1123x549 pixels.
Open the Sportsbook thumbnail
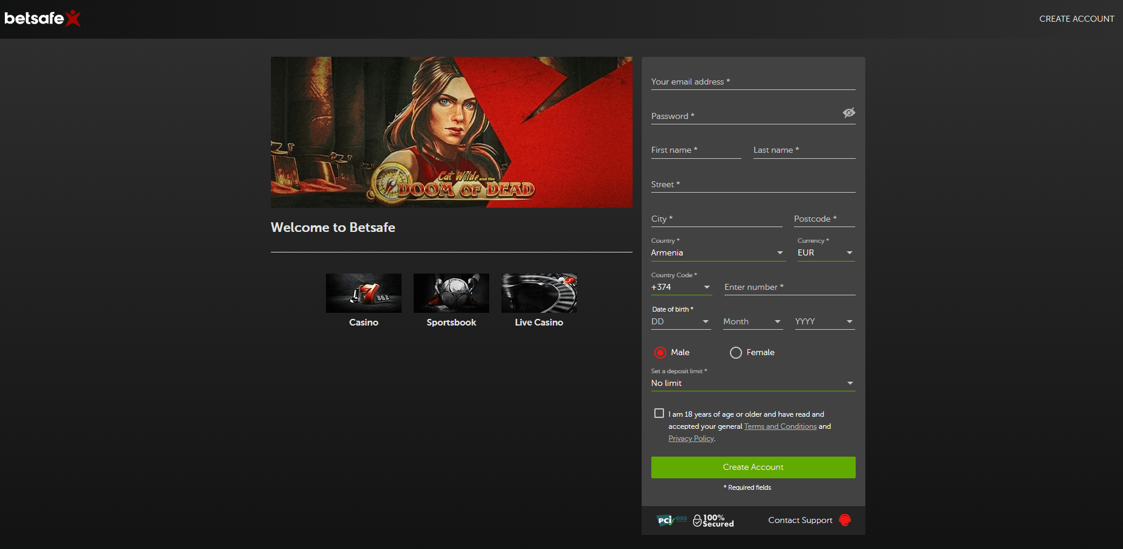pos(451,293)
